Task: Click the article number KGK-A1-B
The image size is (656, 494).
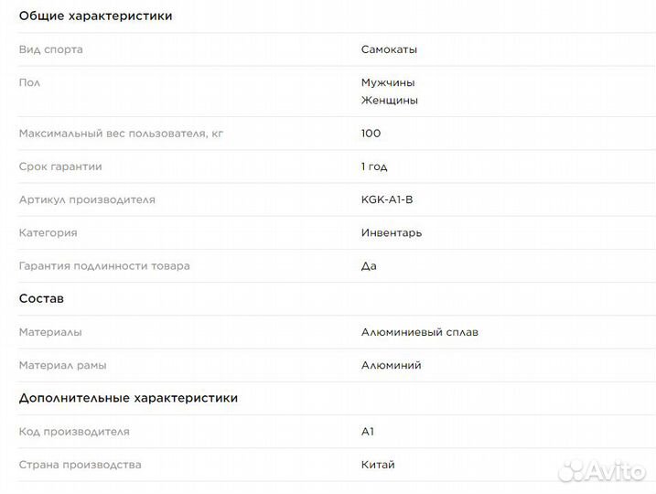Action: coord(393,199)
